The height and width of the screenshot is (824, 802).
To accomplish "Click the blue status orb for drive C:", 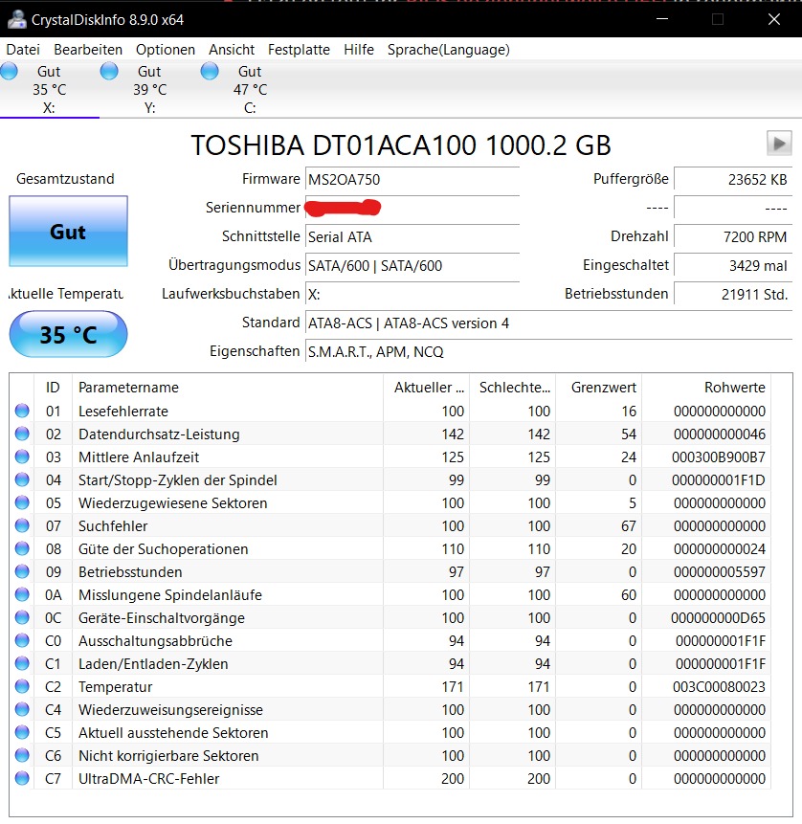I will pos(210,71).
